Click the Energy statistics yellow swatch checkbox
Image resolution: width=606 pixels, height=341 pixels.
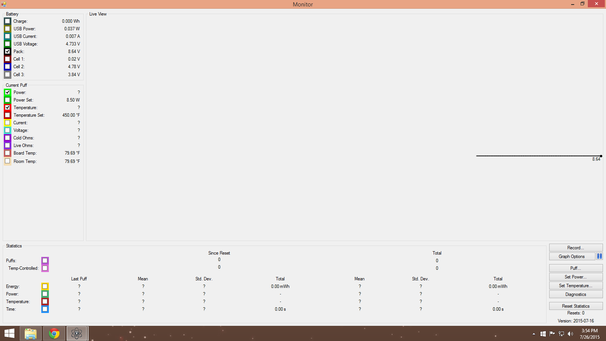[x=45, y=286]
